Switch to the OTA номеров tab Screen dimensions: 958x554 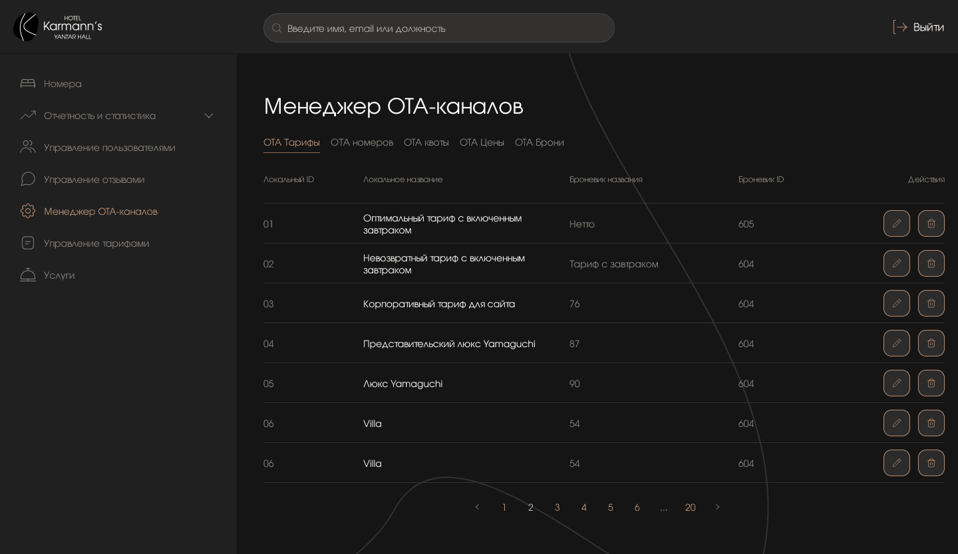click(x=362, y=142)
